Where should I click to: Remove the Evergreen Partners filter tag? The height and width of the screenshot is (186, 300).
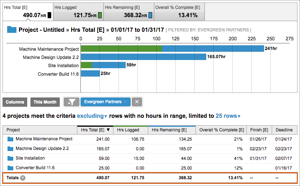(x=125, y=102)
